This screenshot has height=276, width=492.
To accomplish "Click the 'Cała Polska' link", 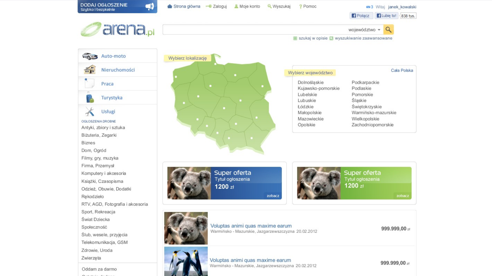I will [402, 70].
